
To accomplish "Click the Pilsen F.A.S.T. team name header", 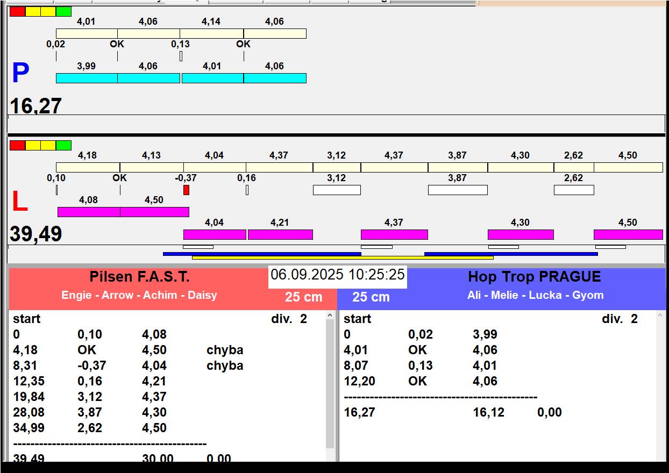I will pos(139,277).
